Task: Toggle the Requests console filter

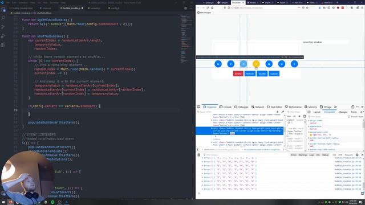Action: [348, 155]
